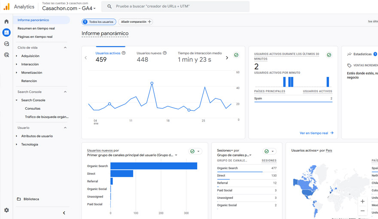
Task: Select the Consultas menu item
Action: (x=33, y=109)
